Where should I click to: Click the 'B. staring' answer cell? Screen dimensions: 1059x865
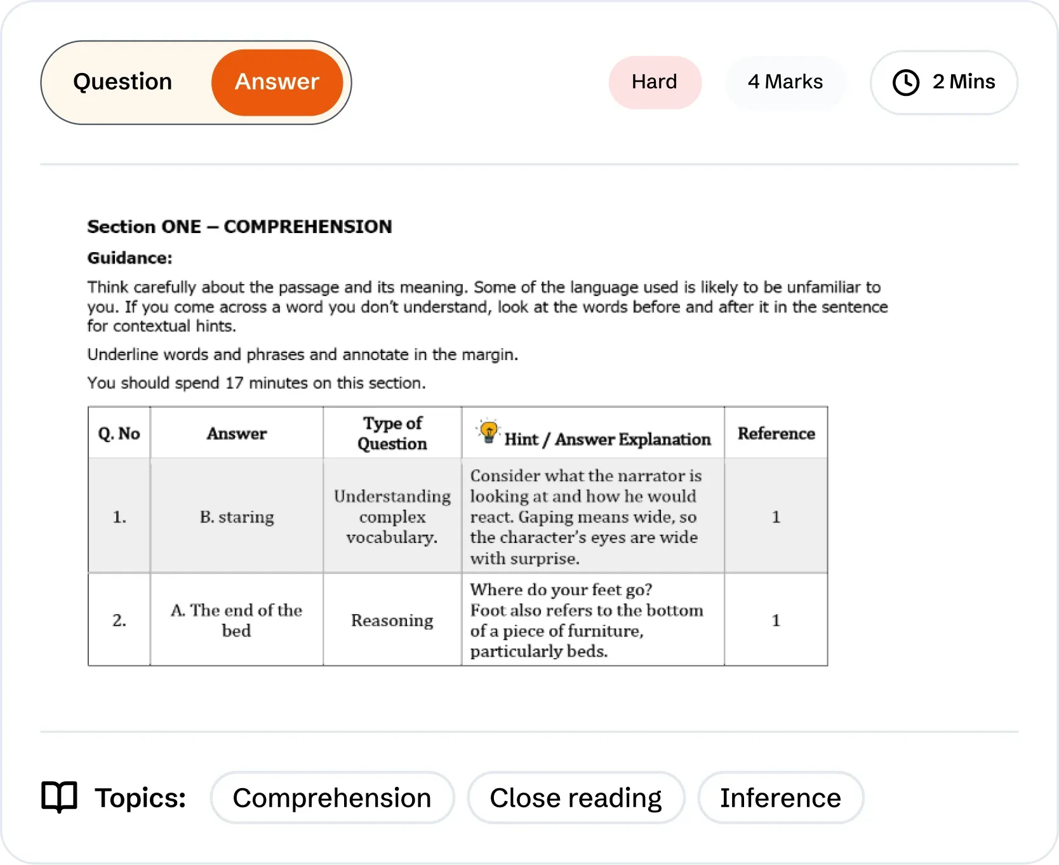tap(237, 517)
